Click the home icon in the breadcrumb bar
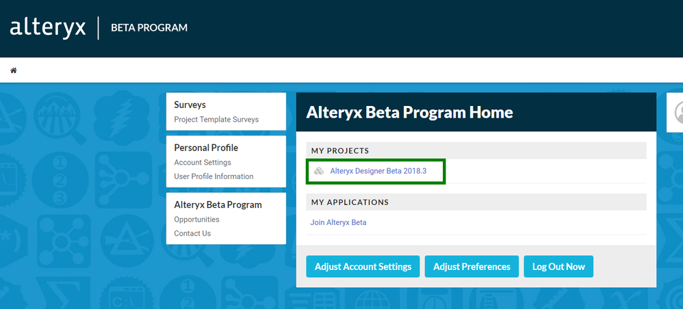 click(13, 70)
